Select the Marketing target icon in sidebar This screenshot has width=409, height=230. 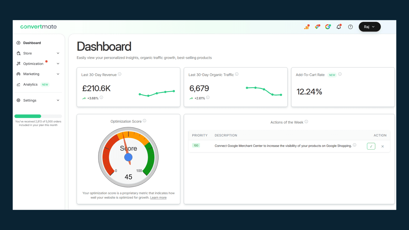pos(18,74)
